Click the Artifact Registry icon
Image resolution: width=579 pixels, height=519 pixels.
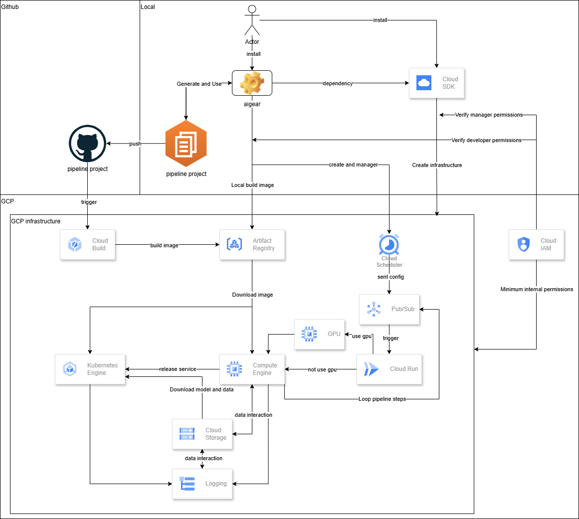(x=234, y=244)
